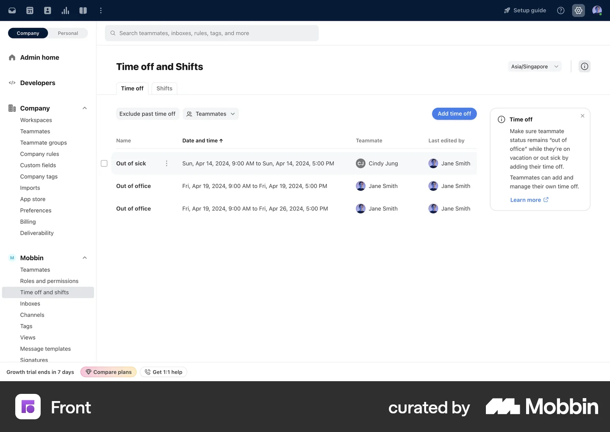Open the settings gear icon
The width and height of the screenshot is (610, 432).
click(x=579, y=11)
